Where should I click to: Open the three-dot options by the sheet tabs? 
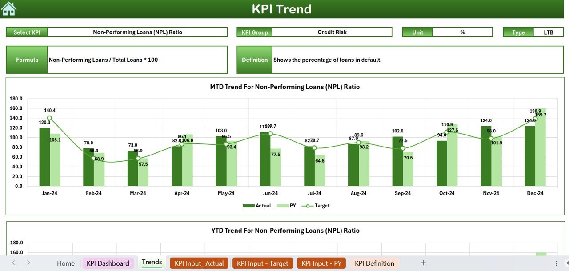(557, 263)
